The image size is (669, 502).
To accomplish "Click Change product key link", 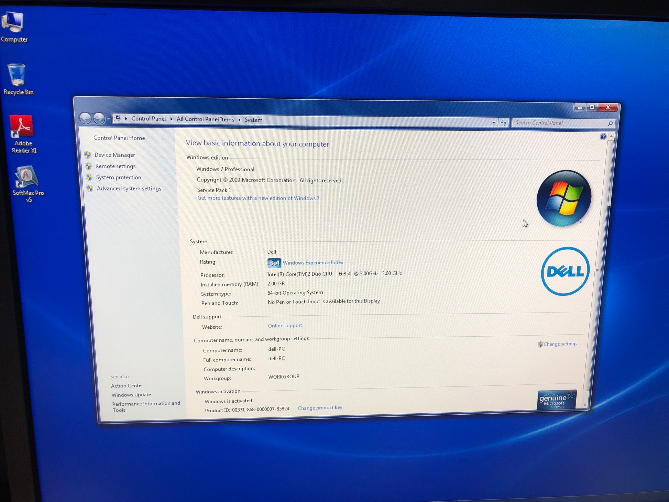I will click(x=320, y=408).
